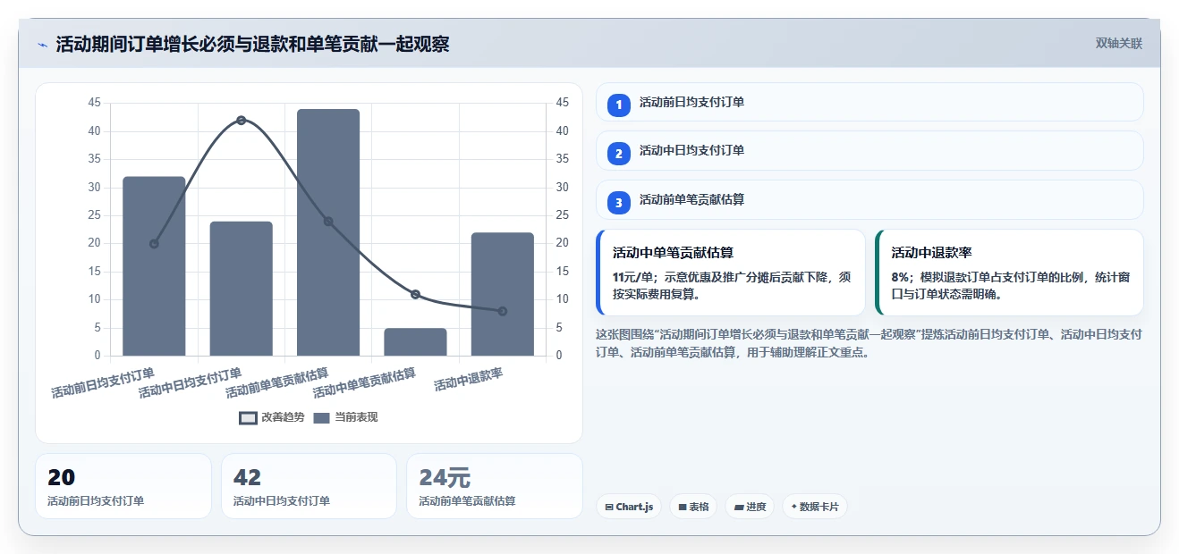Image resolution: width=1179 pixels, height=554 pixels.
Task: Click the Chart.js tag chip
Action: pyautogui.click(x=629, y=507)
